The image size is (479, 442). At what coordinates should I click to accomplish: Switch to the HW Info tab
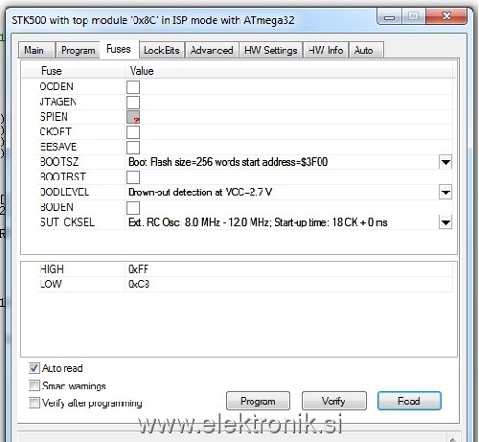[326, 50]
